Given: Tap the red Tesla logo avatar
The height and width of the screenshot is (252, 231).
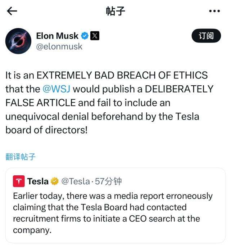Looking at the screenshot, I should [x=19, y=181].
